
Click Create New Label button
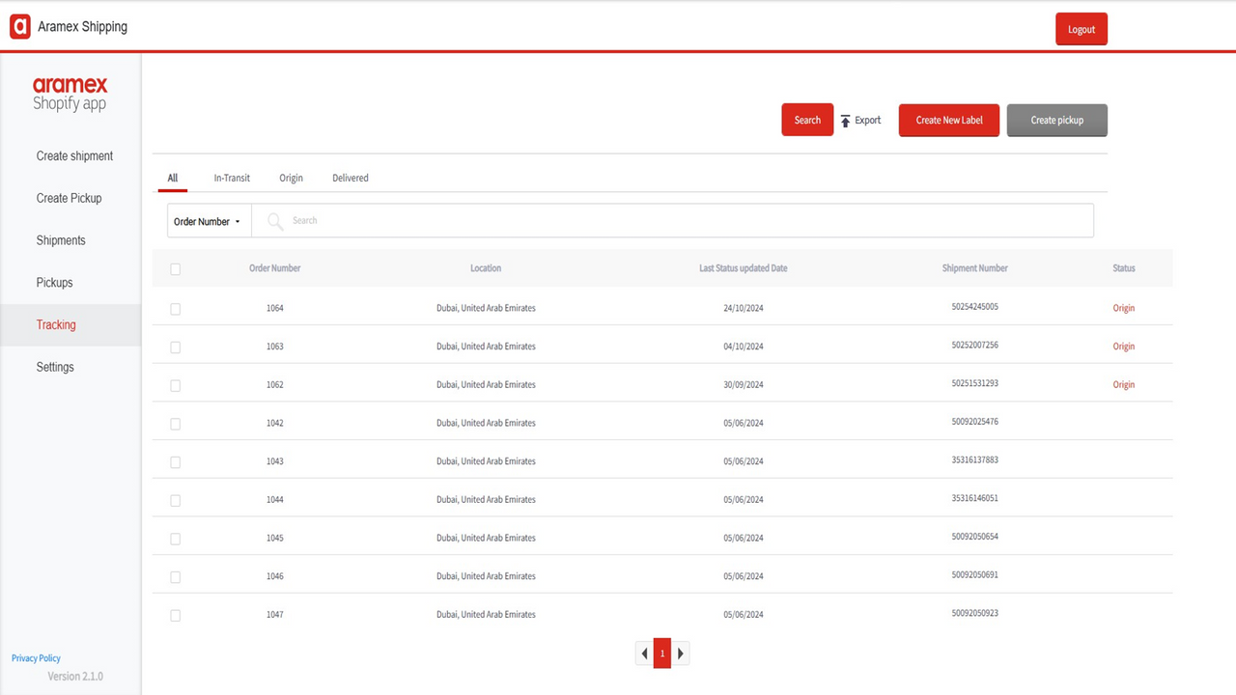coord(949,120)
